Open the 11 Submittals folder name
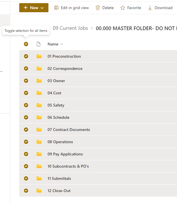This screenshot has height=204, width=177. coord(59,179)
